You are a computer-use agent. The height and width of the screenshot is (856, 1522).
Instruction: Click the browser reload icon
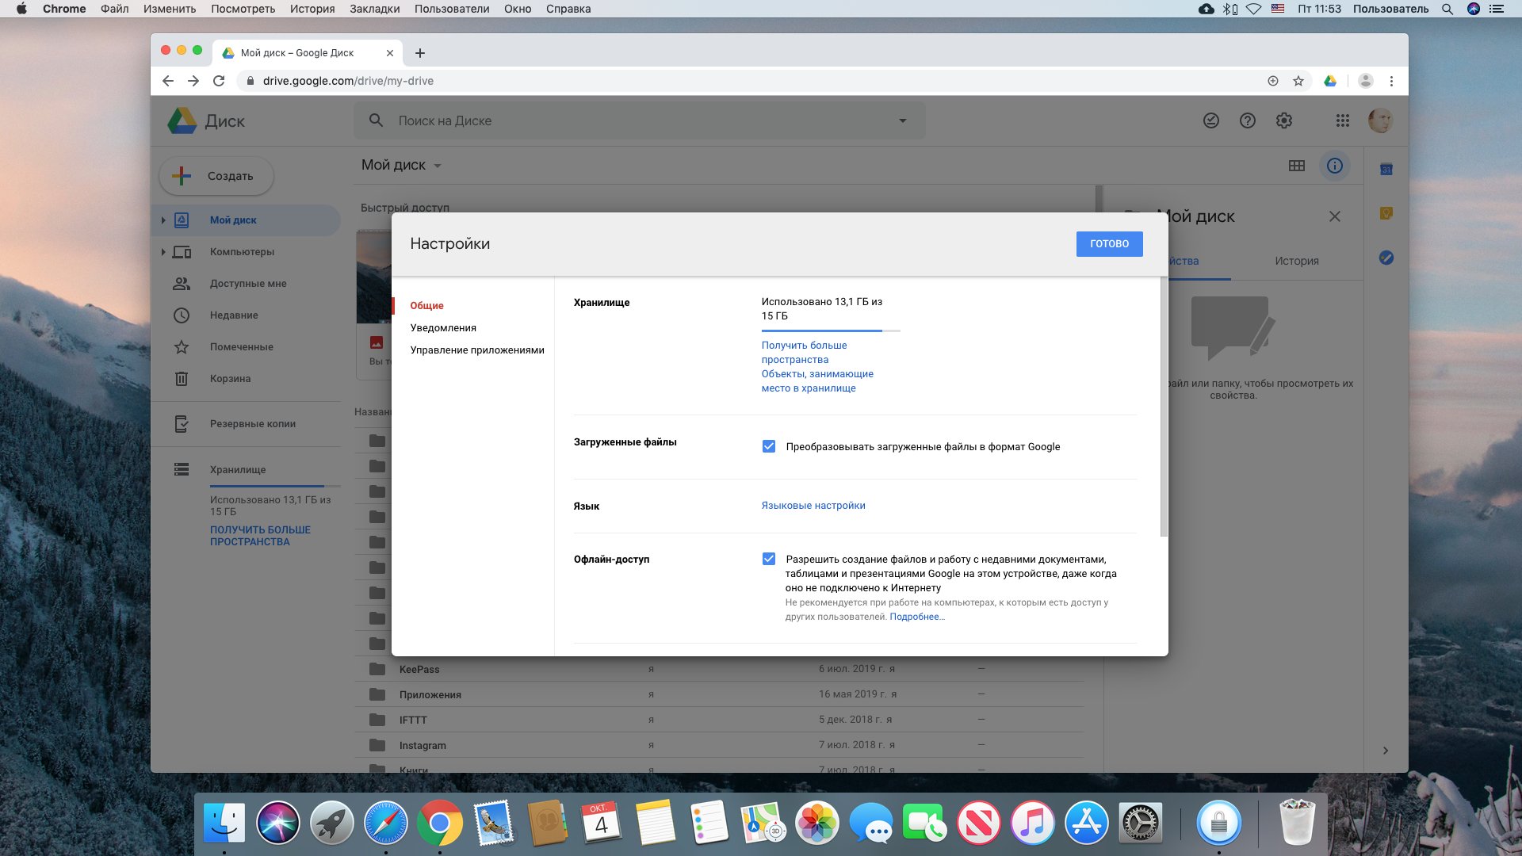219,81
